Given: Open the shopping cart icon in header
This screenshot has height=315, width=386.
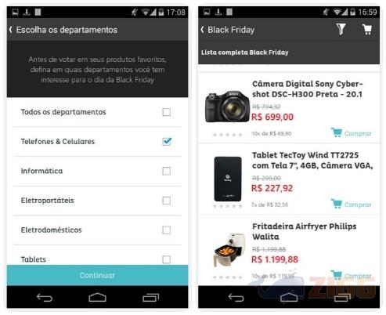Looking at the screenshot, I should 367,29.
